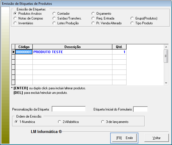Image resolution: width=172 pixels, height=145 pixels.
Task: Pick the Contador emission option
Action: pyautogui.click(x=54, y=14)
